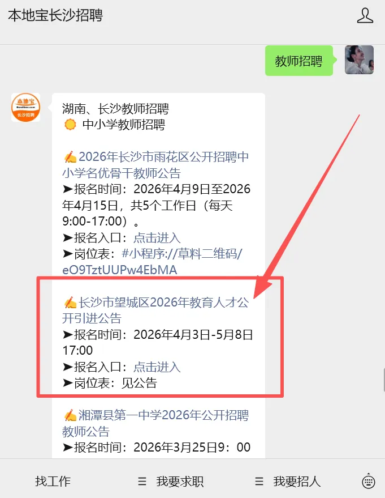Click the list icon beside 我要招人
The width and height of the screenshot is (385, 498).
point(259,482)
